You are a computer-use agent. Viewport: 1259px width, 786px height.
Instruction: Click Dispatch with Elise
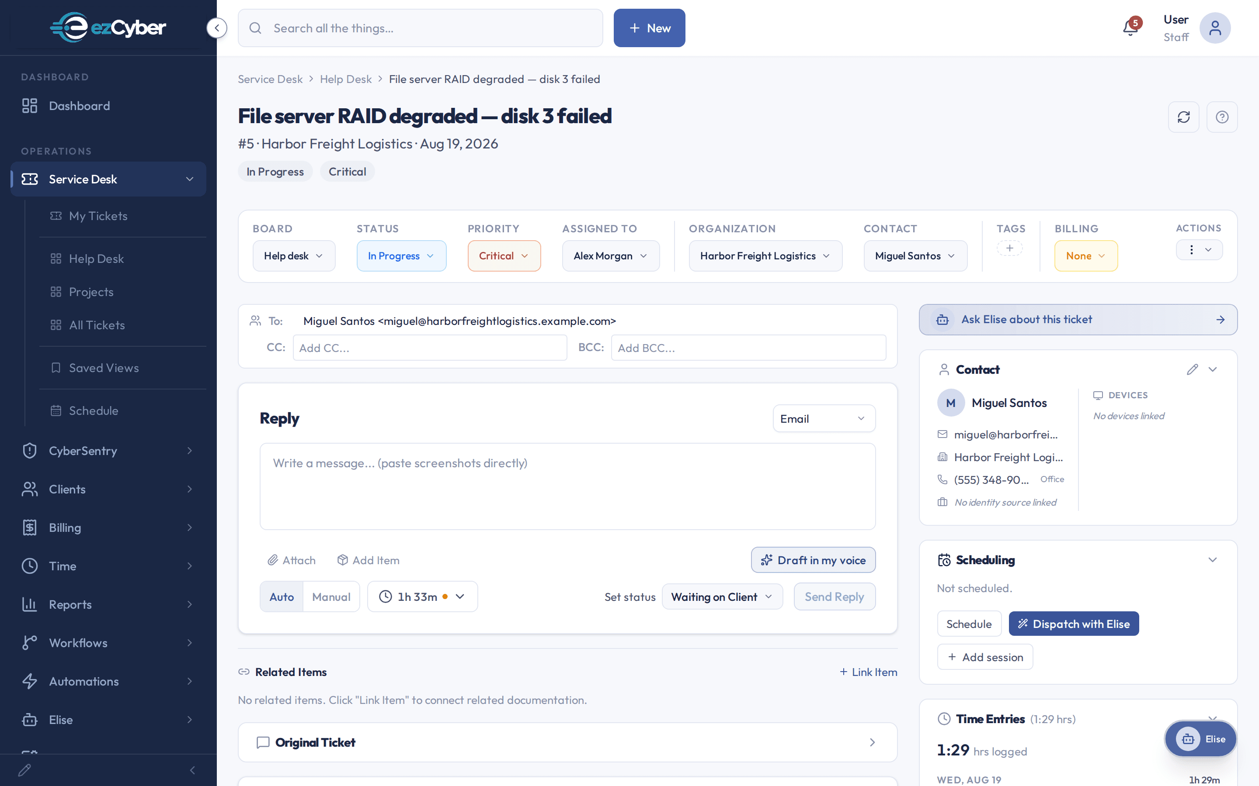1074,624
